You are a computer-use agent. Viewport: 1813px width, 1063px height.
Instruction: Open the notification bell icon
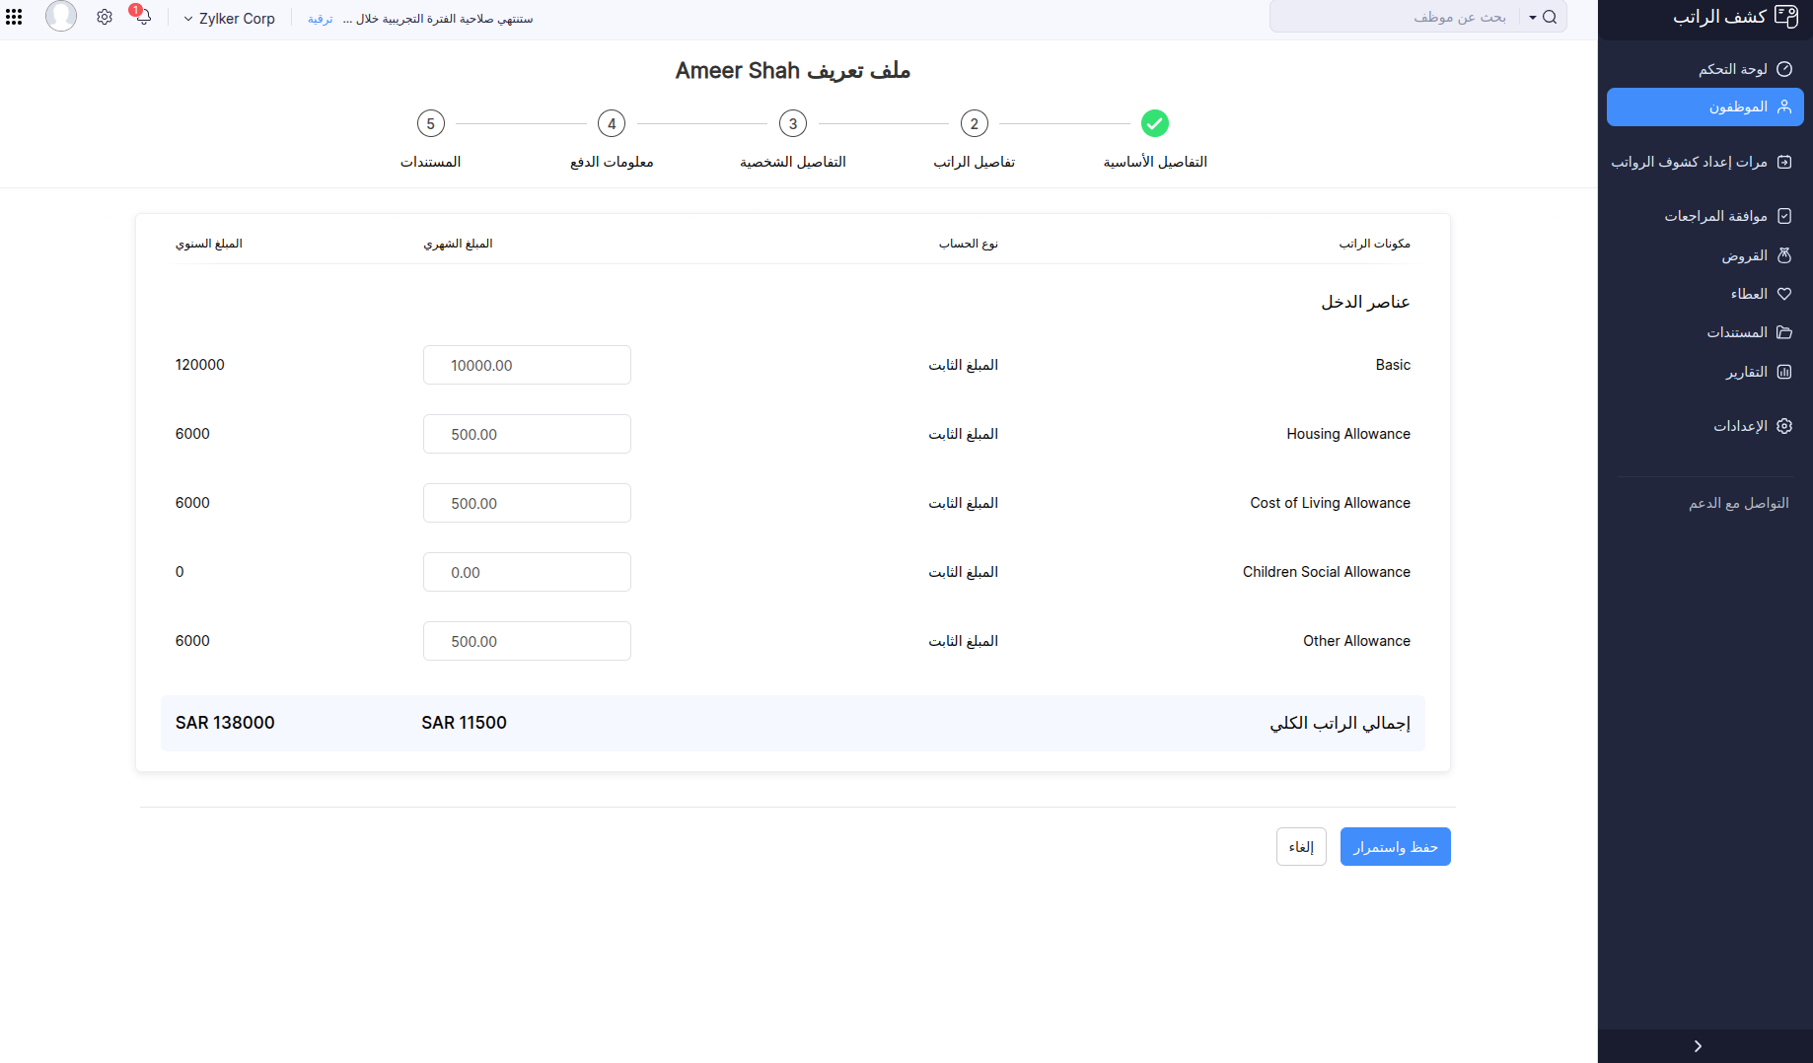tap(144, 17)
